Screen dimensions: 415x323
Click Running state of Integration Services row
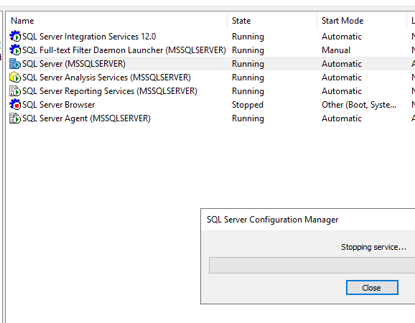pyautogui.click(x=248, y=37)
